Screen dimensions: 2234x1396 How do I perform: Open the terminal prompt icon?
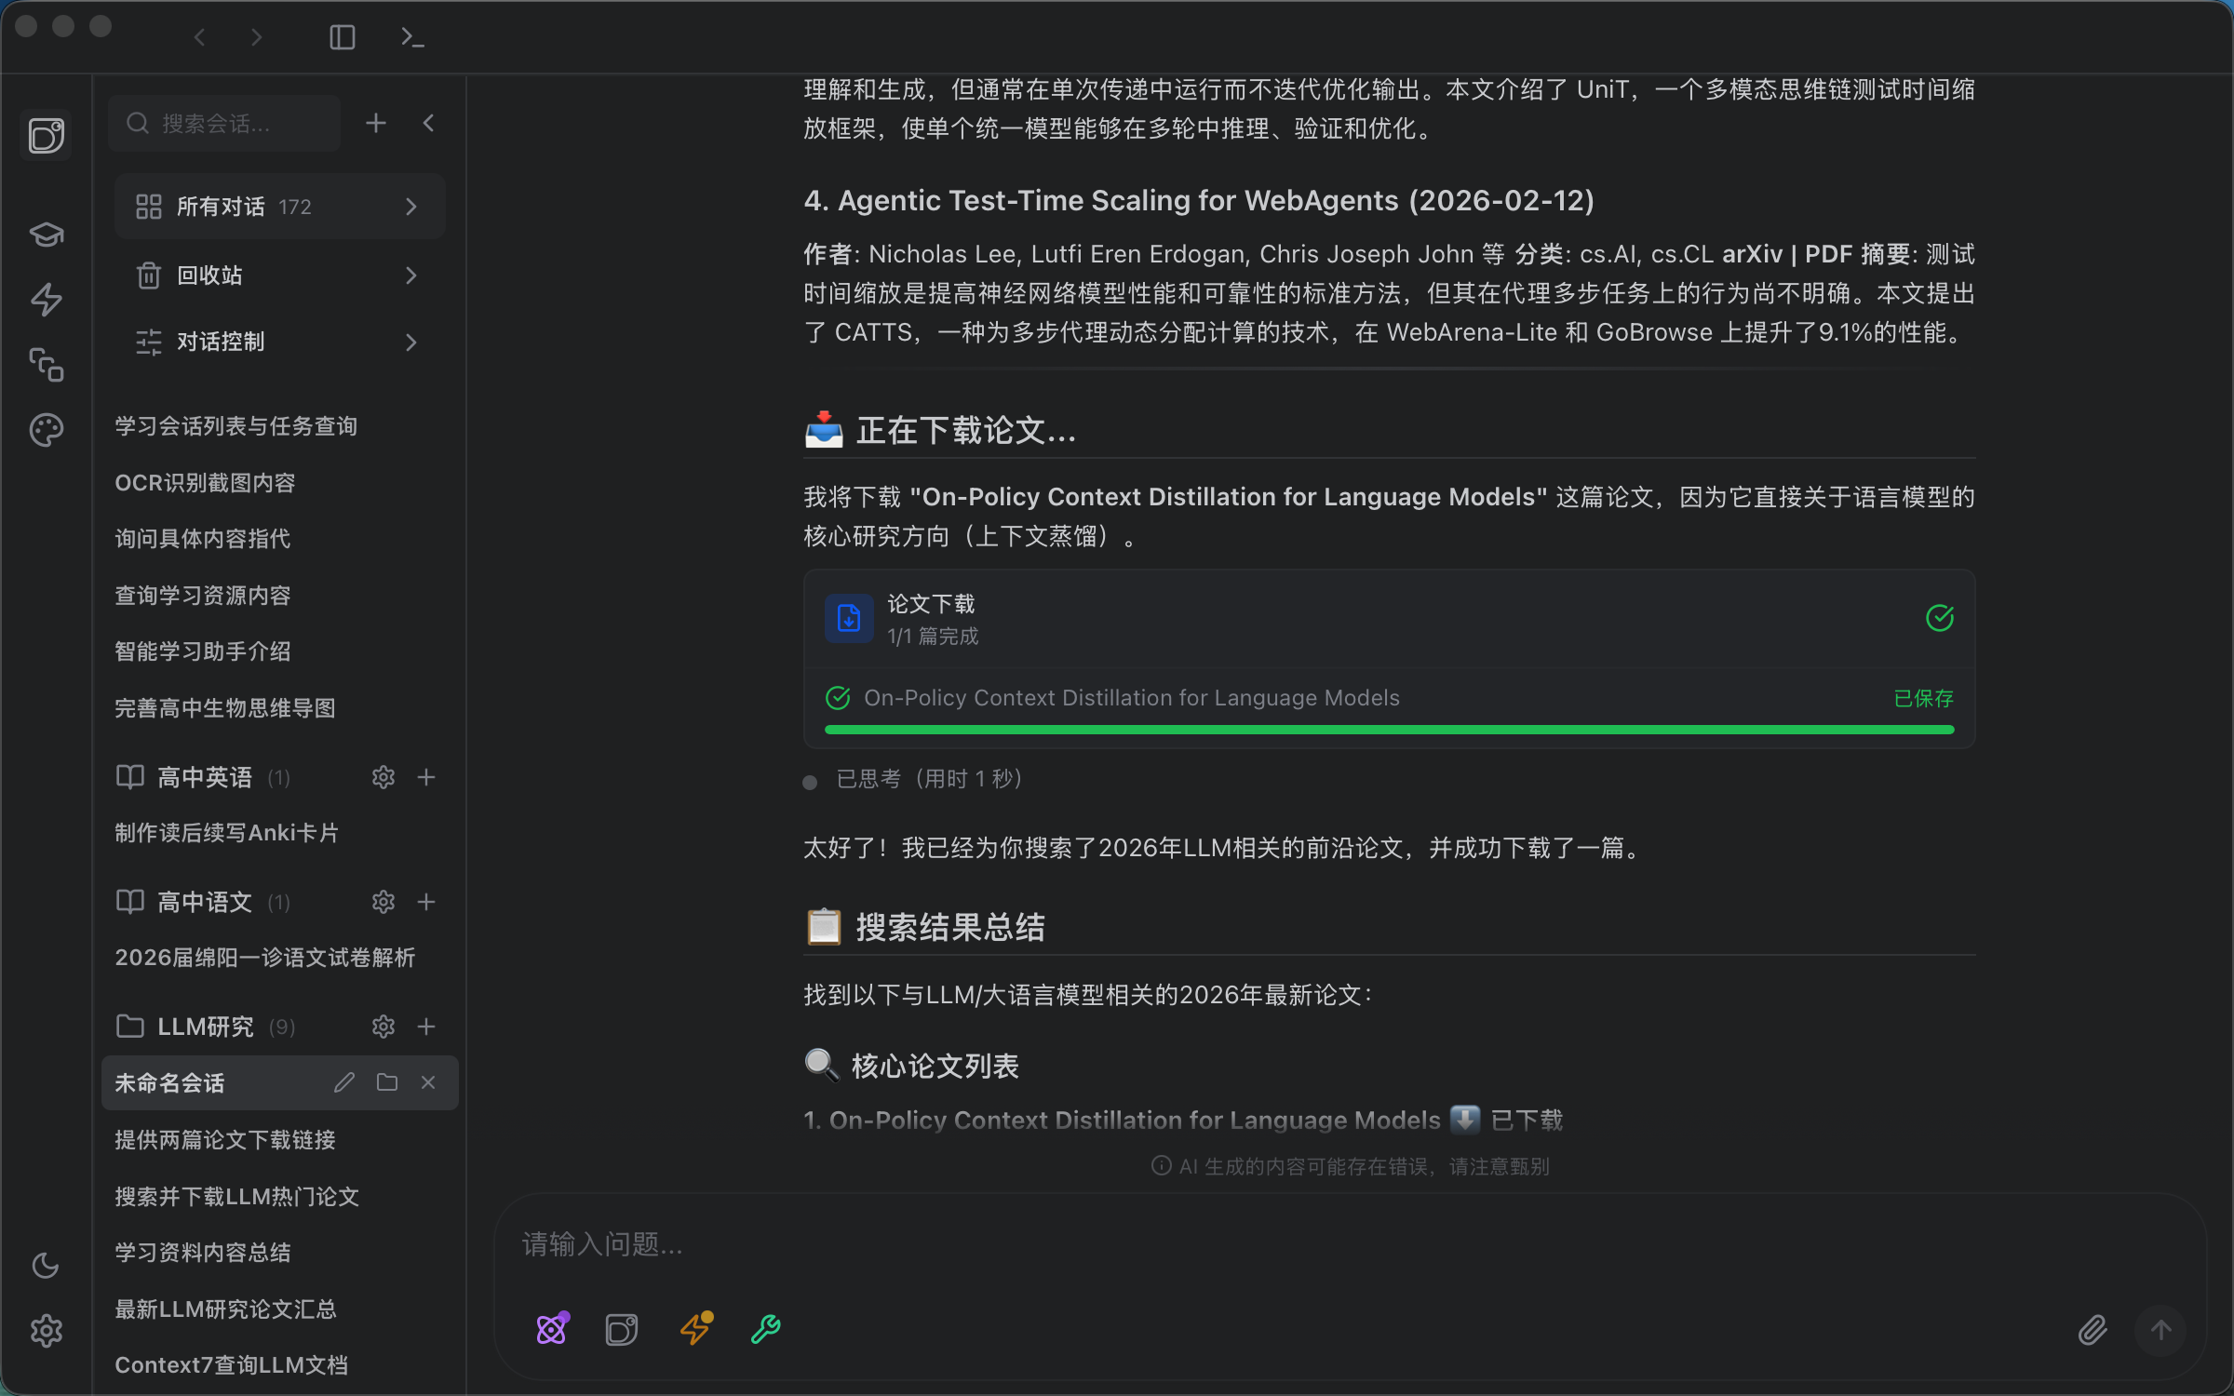(412, 37)
